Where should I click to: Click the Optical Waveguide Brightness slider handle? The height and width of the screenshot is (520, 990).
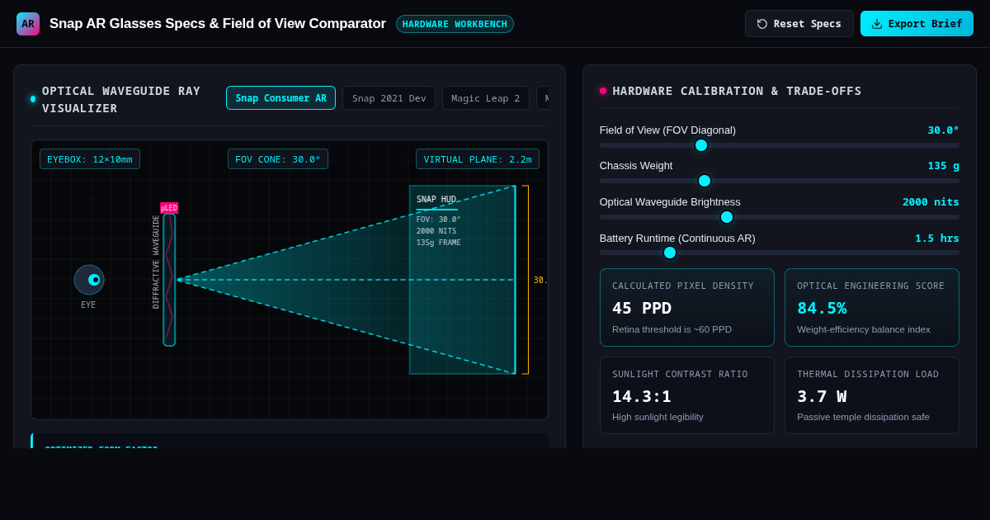click(727, 217)
